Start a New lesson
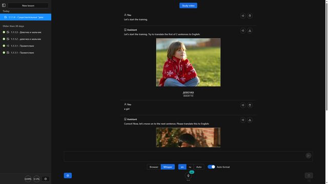 pyautogui.click(x=28, y=6)
